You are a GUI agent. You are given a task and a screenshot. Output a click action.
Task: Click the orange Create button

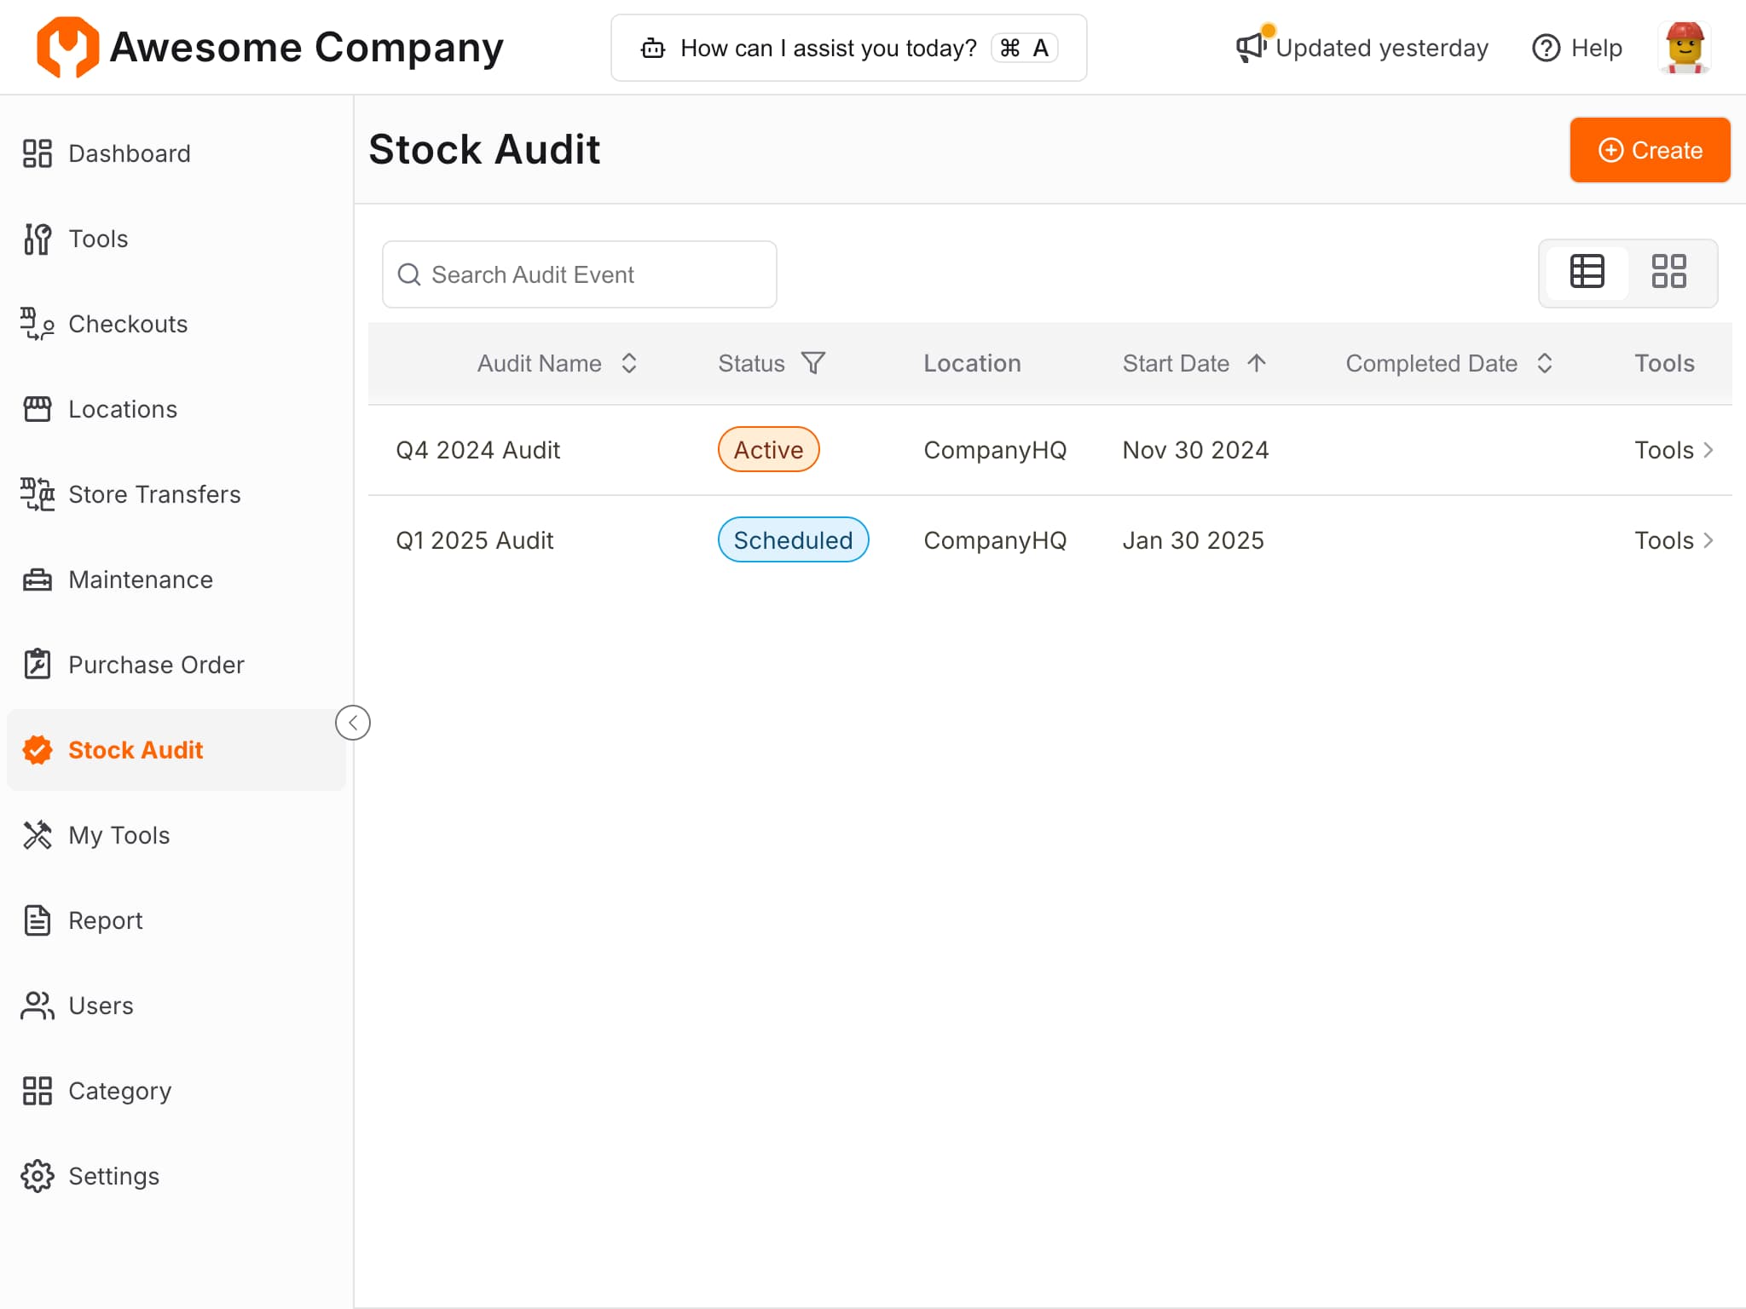[x=1650, y=150]
